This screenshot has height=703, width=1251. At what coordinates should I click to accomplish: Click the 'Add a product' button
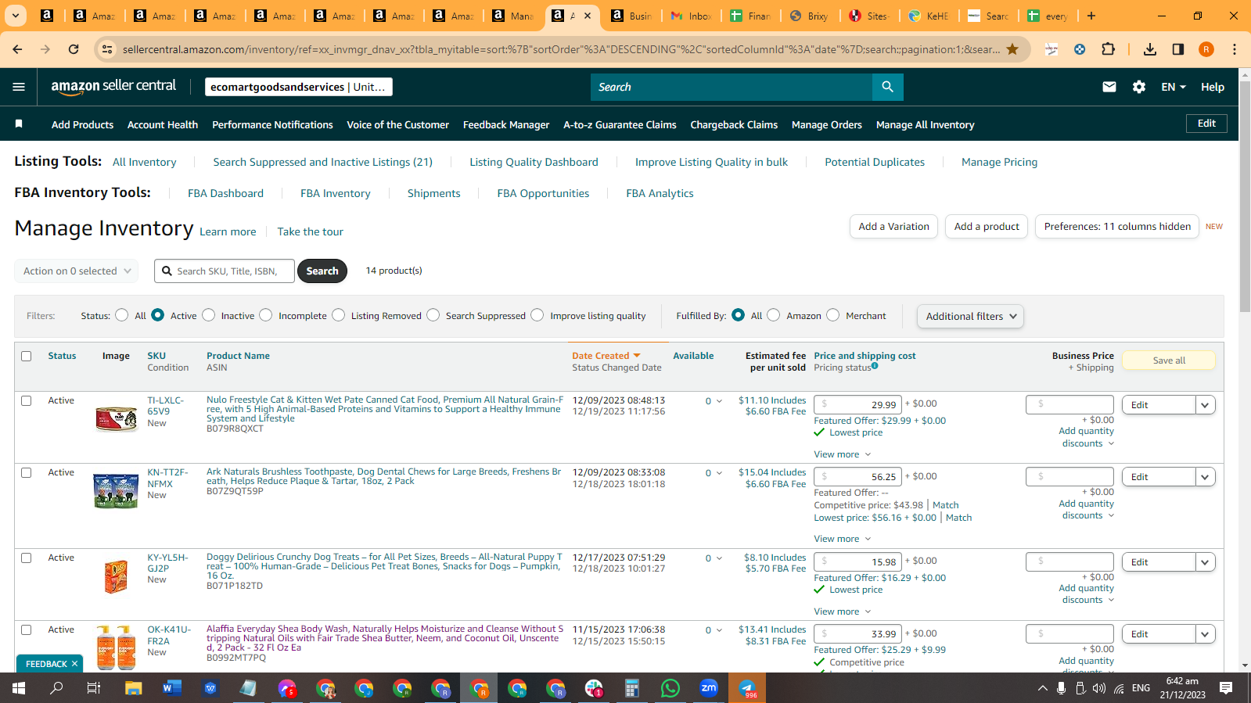pyautogui.click(x=987, y=227)
